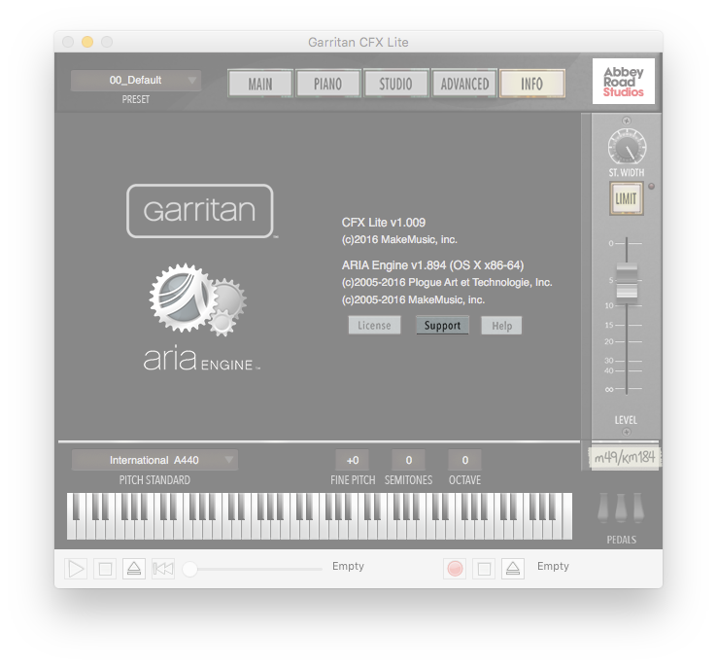Image resolution: width=717 pixels, height=666 pixels.
Task: Open the Support button
Action: [442, 325]
